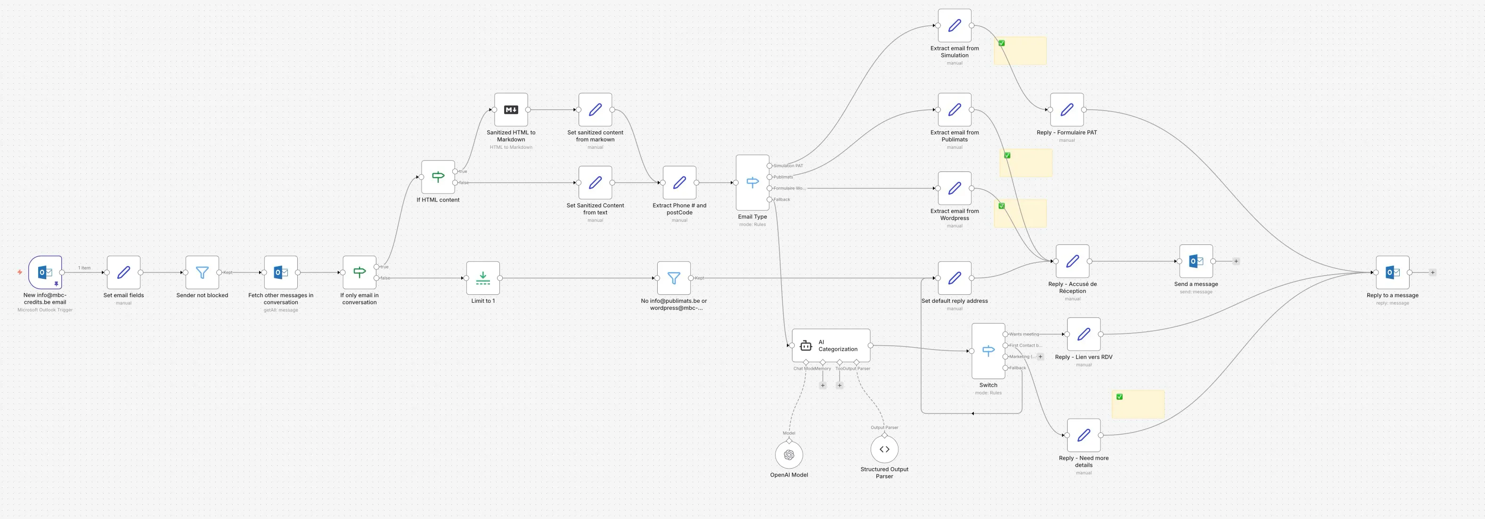Image resolution: width=1485 pixels, height=519 pixels.
Task: Click the plus button after Send a message node
Action: [1236, 261]
